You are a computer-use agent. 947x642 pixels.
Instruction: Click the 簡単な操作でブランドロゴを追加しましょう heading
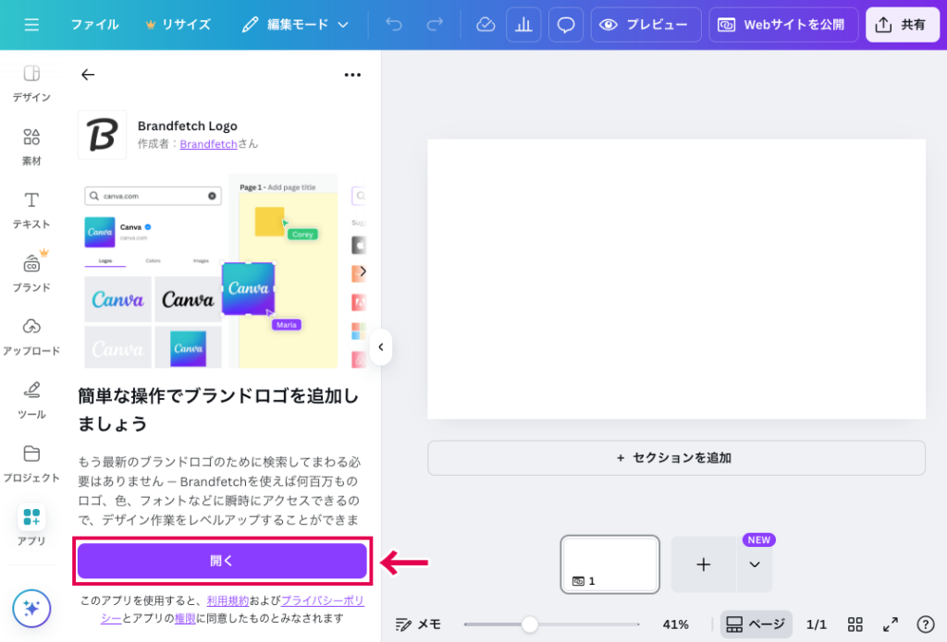pos(218,410)
